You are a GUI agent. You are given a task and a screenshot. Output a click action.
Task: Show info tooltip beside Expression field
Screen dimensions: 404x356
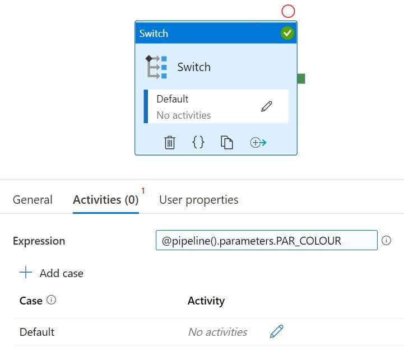pos(386,241)
